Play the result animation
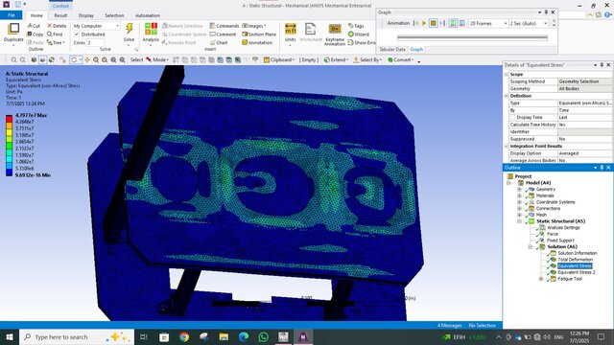 coord(424,23)
